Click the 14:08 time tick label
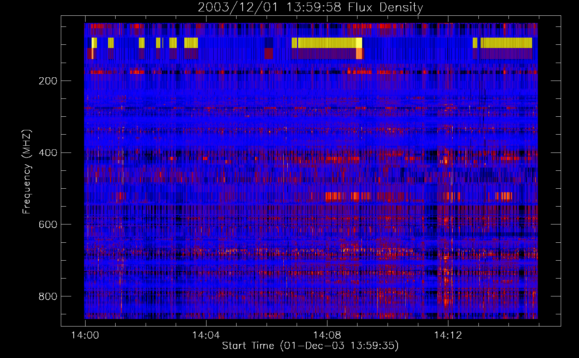This screenshot has width=579, height=358. (x=327, y=335)
